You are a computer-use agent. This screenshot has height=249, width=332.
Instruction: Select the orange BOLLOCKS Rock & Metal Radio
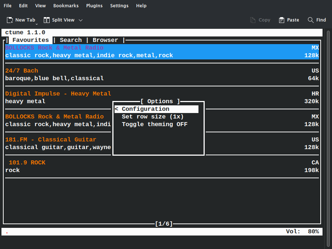pos(54,117)
